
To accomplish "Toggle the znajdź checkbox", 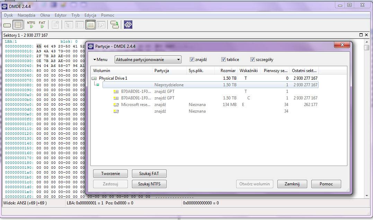I will [192, 60].
